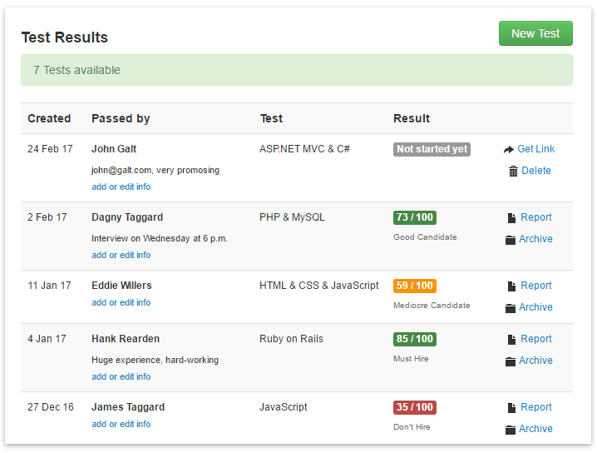
Task: Click the 73 / 100 green score badge
Action: click(415, 217)
